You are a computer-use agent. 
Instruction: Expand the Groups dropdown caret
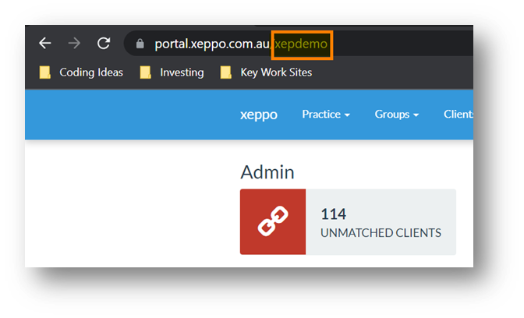click(x=416, y=115)
